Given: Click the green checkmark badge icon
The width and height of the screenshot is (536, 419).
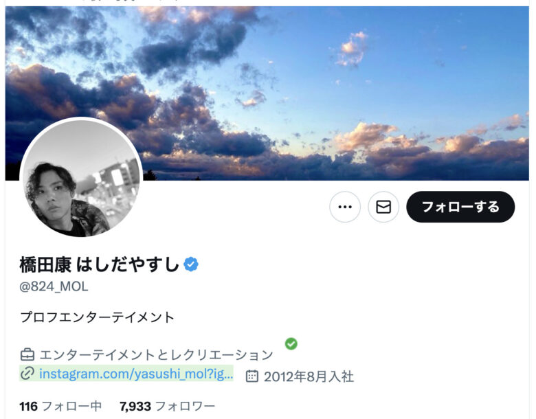Looking at the screenshot, I should pos(291,343).
